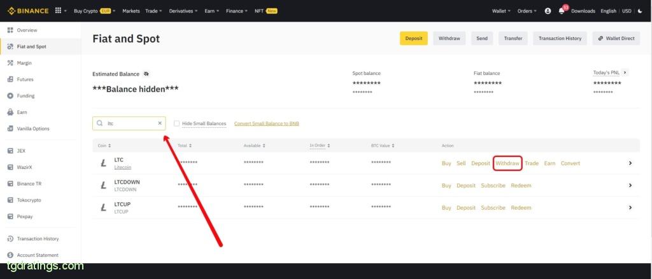Open the Downloads link

[x=583, y=11]
